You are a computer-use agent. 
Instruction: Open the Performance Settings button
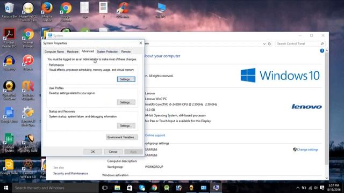(126, 79)
